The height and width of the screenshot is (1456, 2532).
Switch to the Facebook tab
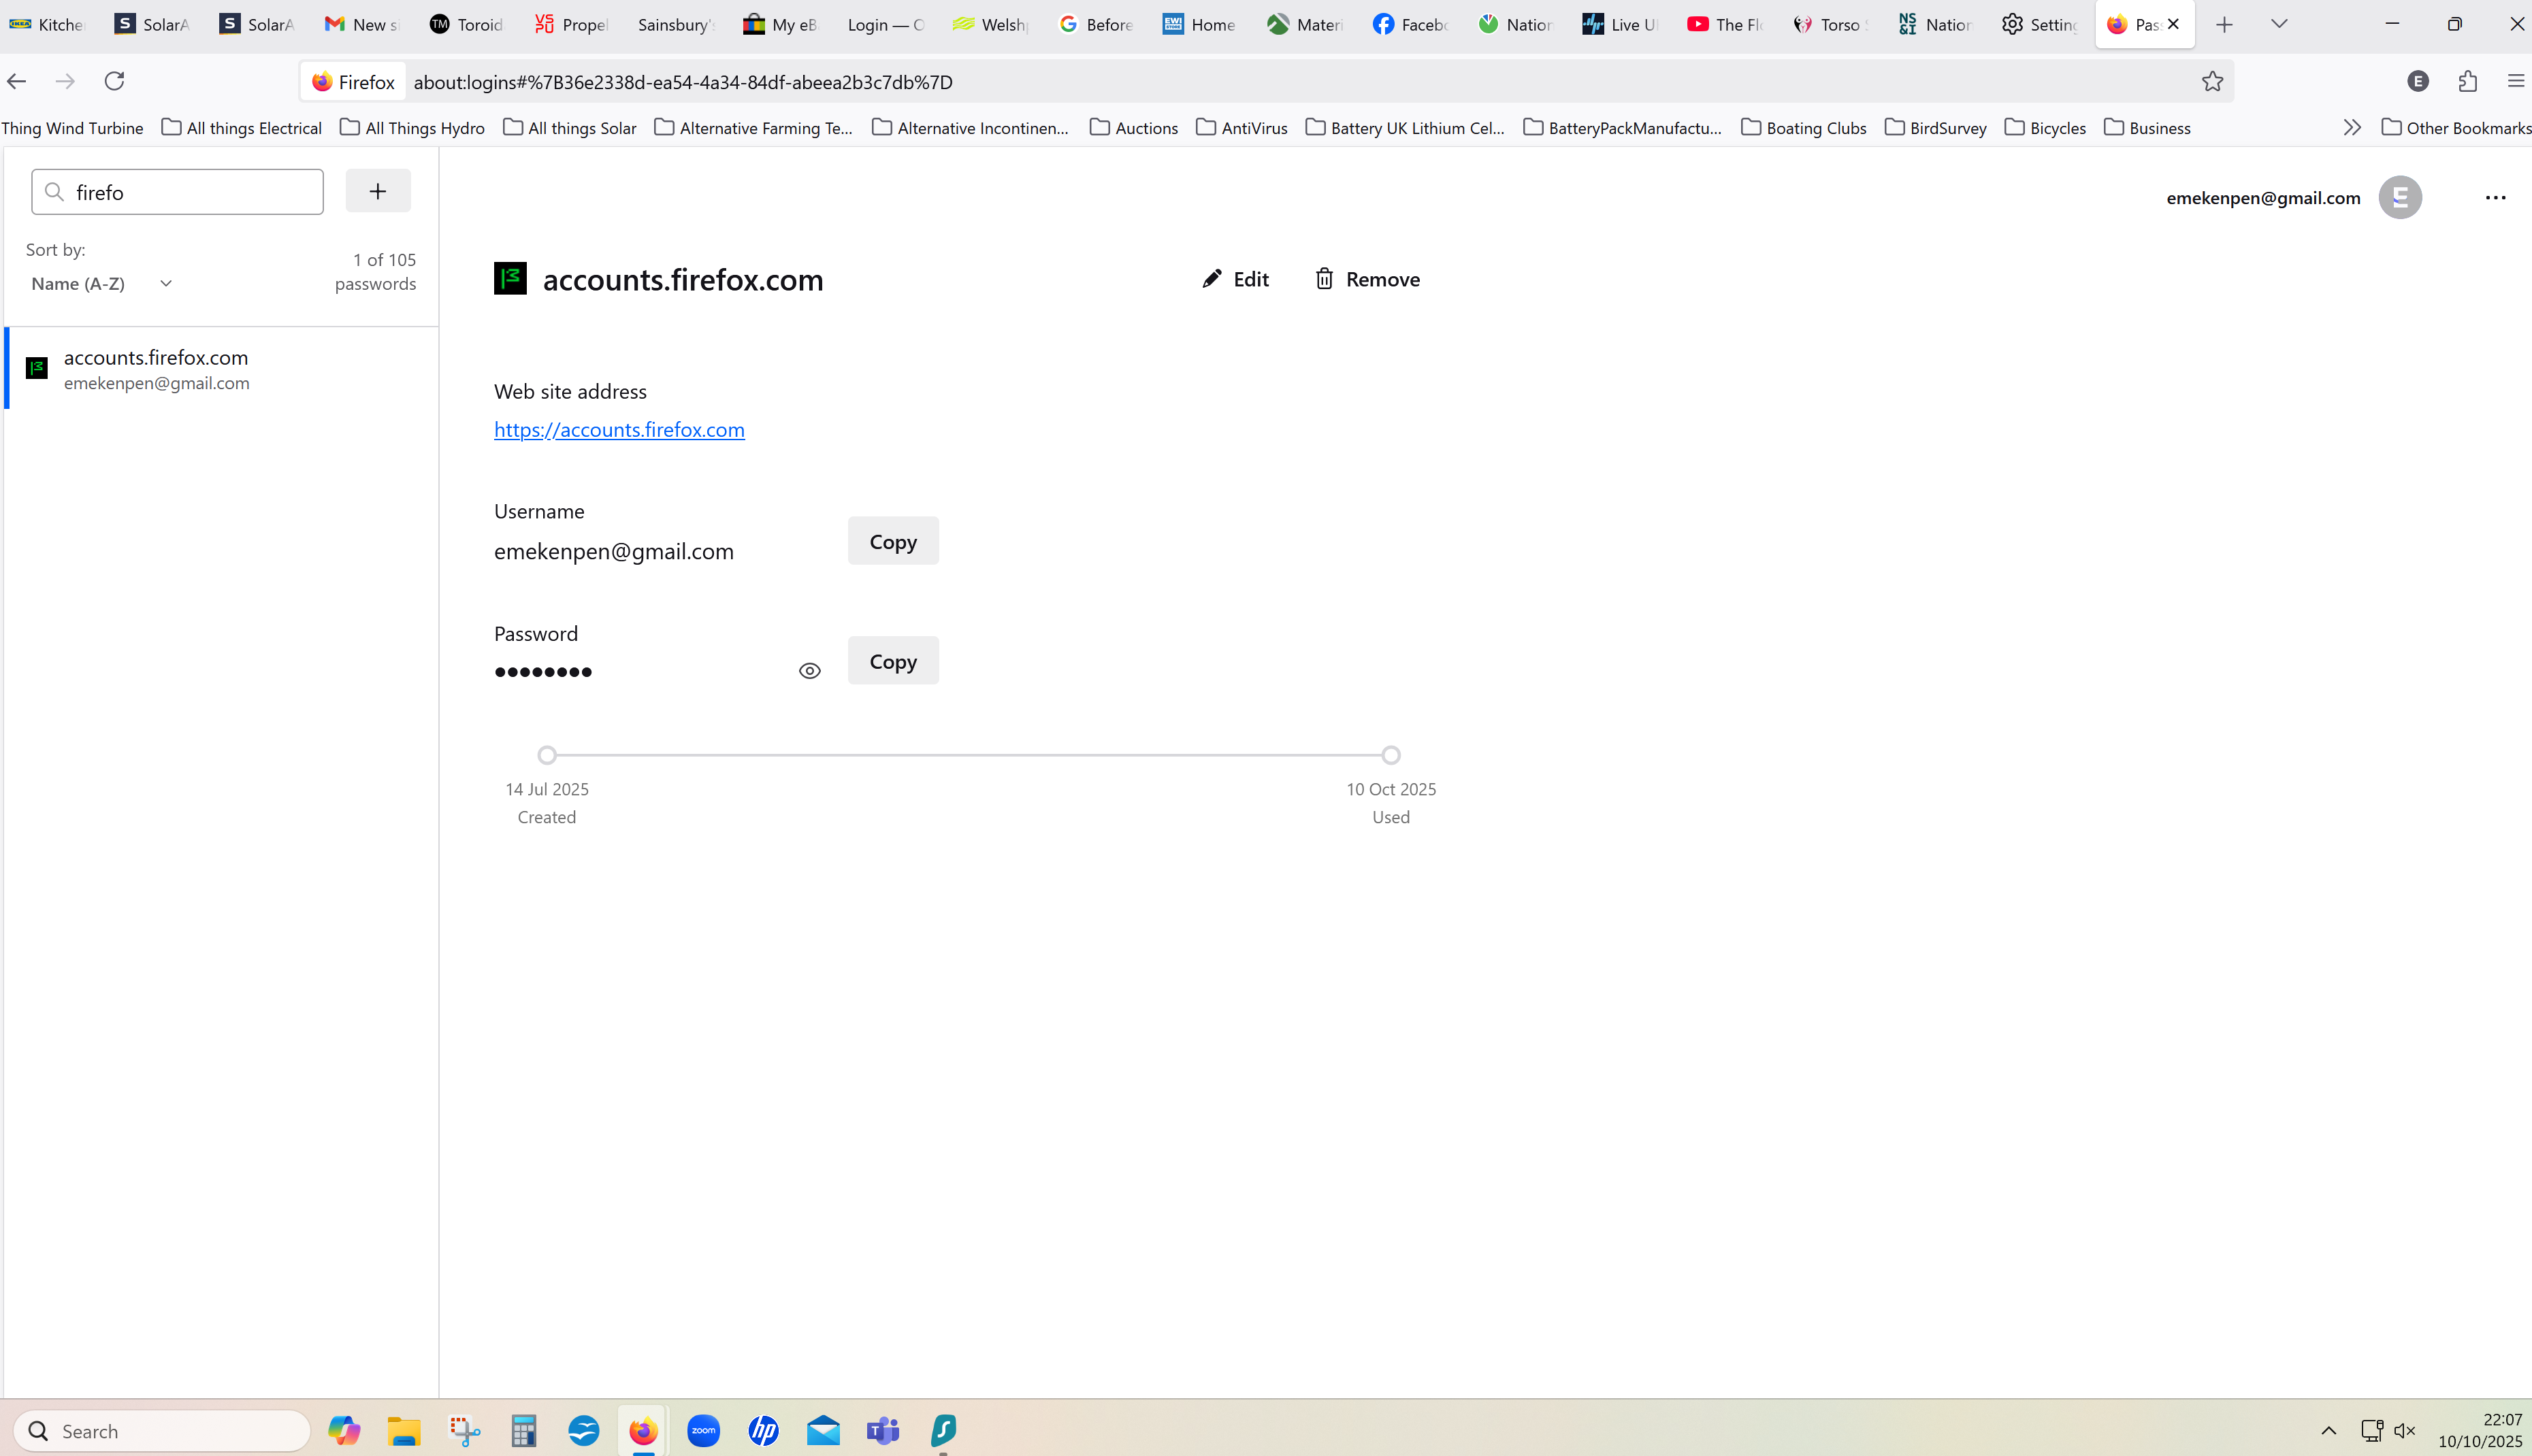[1410, 24]
